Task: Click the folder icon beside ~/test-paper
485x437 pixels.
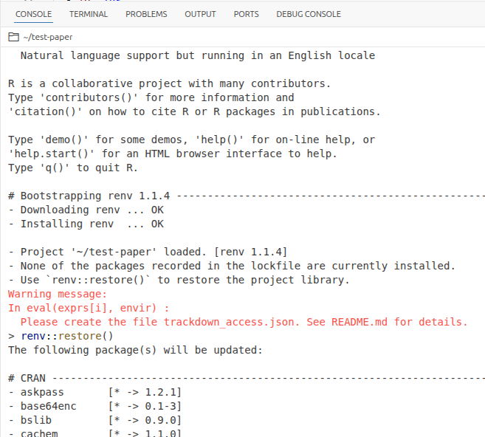Action: coord(13,37)
